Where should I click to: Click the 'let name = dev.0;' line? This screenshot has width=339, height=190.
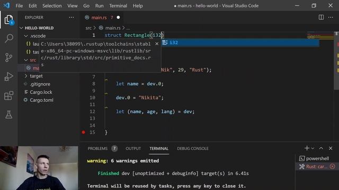[x=140, y=84]
